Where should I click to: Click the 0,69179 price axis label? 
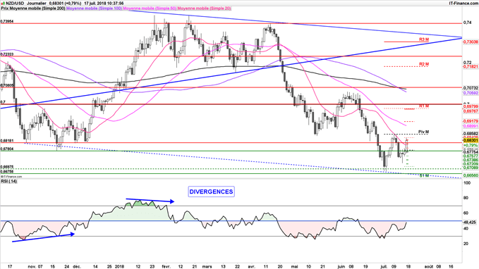pyautogui.click(x=471, y=121)
